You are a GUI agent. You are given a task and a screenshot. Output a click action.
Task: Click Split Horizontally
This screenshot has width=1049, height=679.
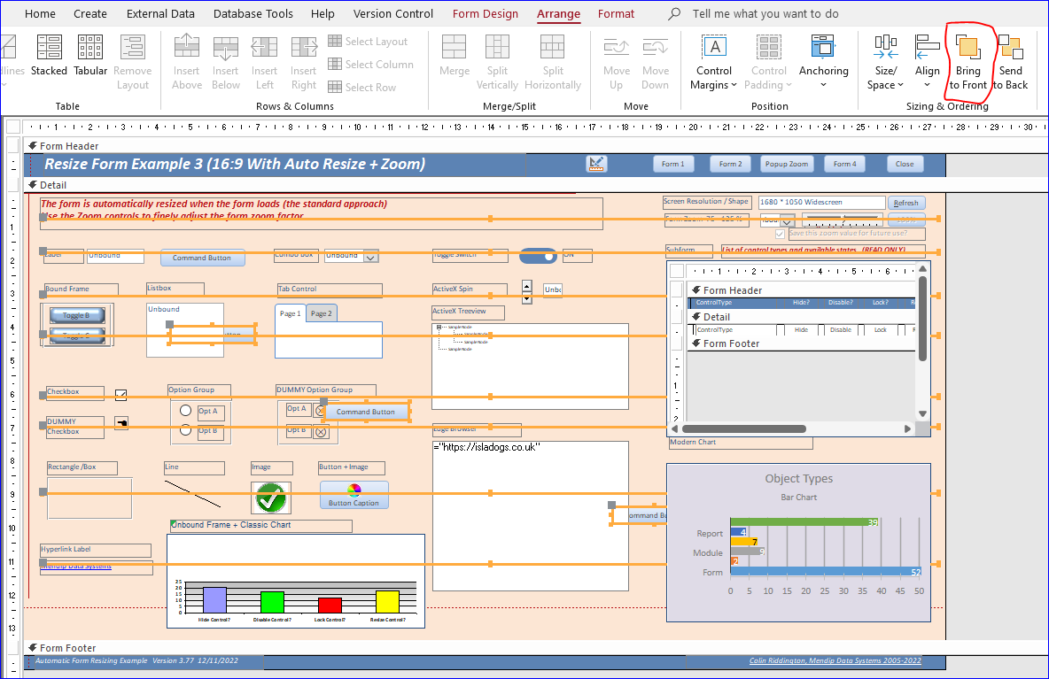pos(553,62)
